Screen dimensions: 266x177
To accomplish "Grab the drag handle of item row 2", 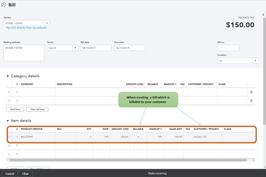I will (x=9, y=145).
